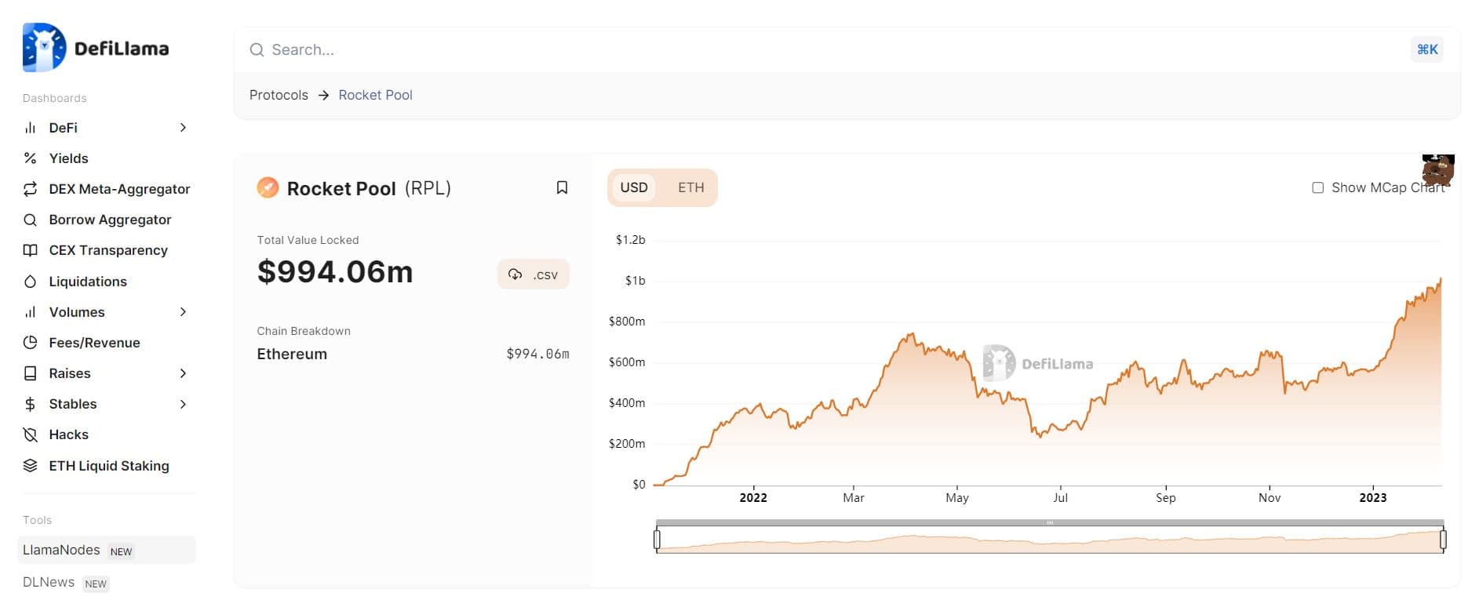
Task: Click inside the mini overview chart
Action: pos(1050,540)
